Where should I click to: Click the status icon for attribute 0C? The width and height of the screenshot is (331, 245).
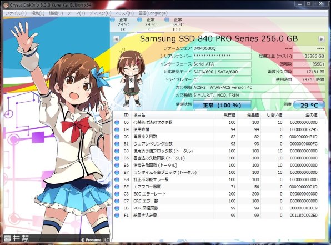pos(117,137)
